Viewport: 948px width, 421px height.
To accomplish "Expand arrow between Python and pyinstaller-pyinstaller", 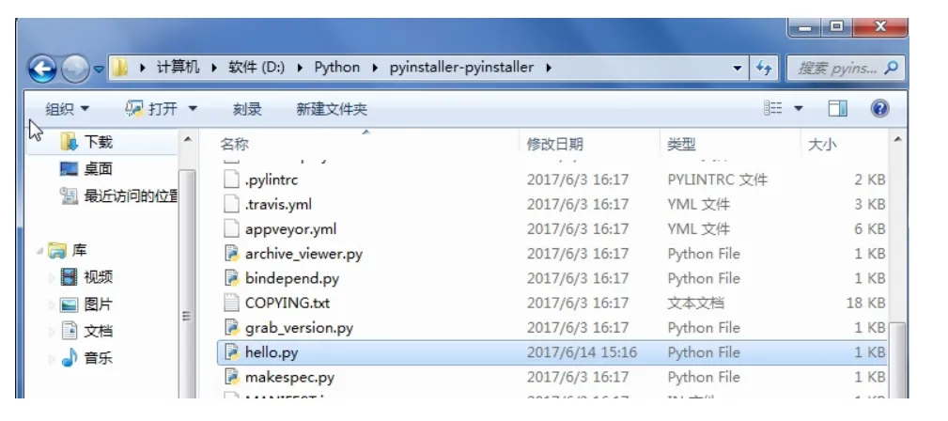I will click(x=375, y=68).
